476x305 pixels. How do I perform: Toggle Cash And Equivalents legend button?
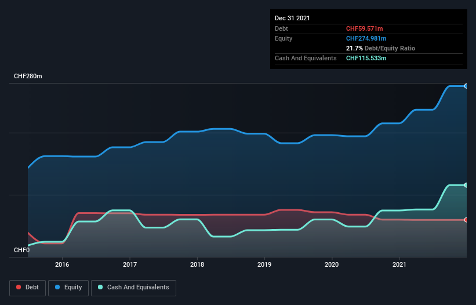[x=133, y=288]
